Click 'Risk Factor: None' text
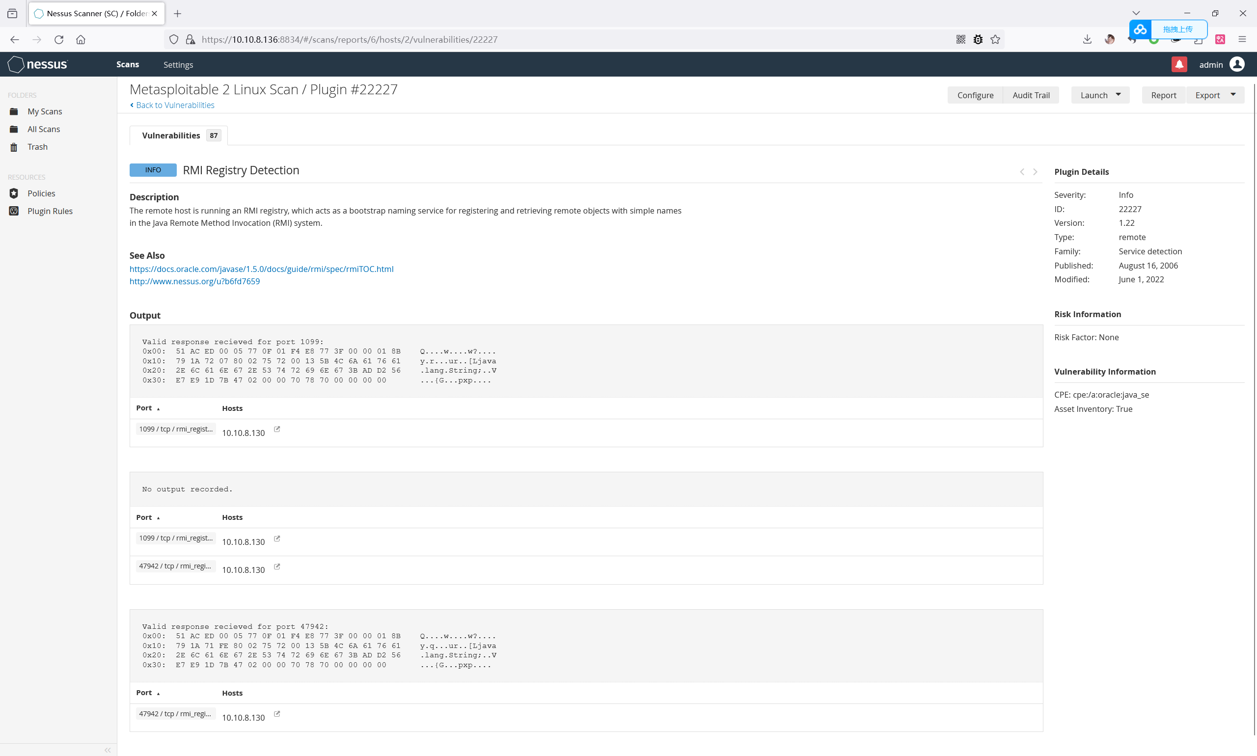 (x=1086, y=337)
